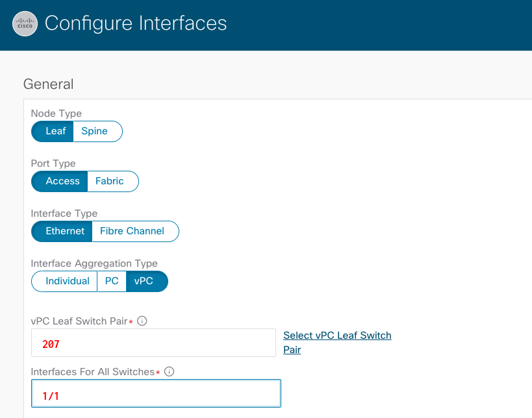Focus the Interfaces For All Switches field

pyautogui.click(x=156, y=393)
